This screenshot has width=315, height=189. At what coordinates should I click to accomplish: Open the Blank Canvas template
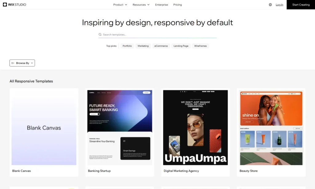(44, 127)
